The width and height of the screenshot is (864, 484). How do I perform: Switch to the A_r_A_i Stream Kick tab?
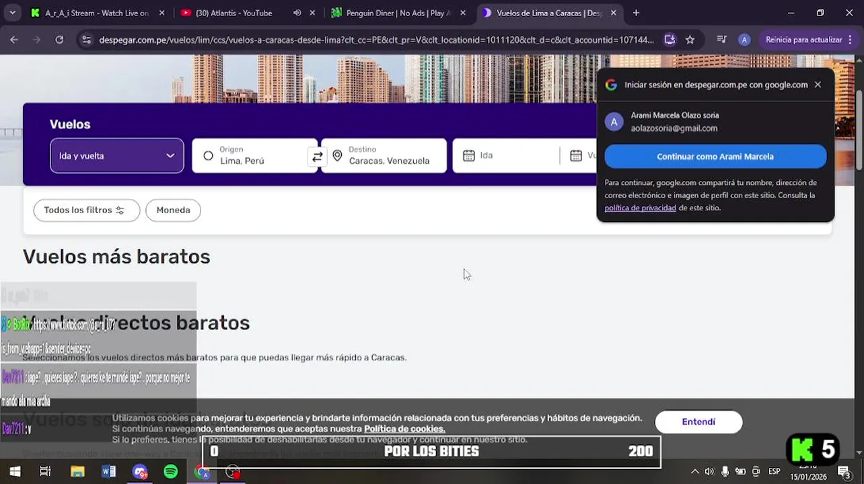(96, 13)
